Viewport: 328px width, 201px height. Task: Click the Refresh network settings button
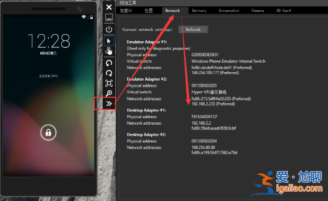tap(193, 29)
